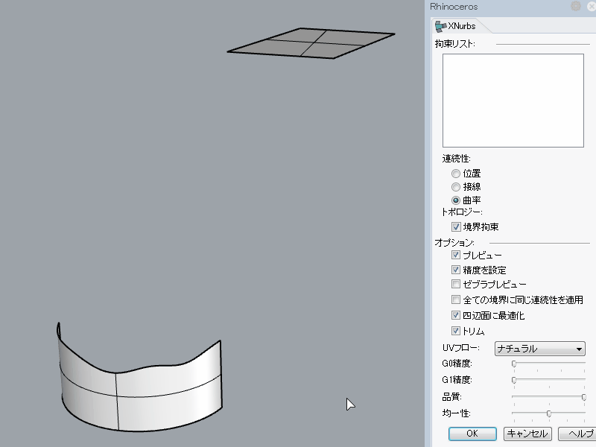Viewport: 596px width, 447px height.
Task: Click the 拘束リスト constraint list box
Action: point(513,101)
